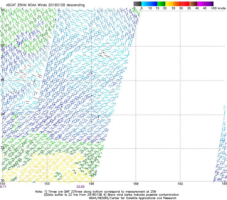227x200 pixels.
Task: Click the longitude label '159'
Action: pyautogui.click(x=136, y=184)
